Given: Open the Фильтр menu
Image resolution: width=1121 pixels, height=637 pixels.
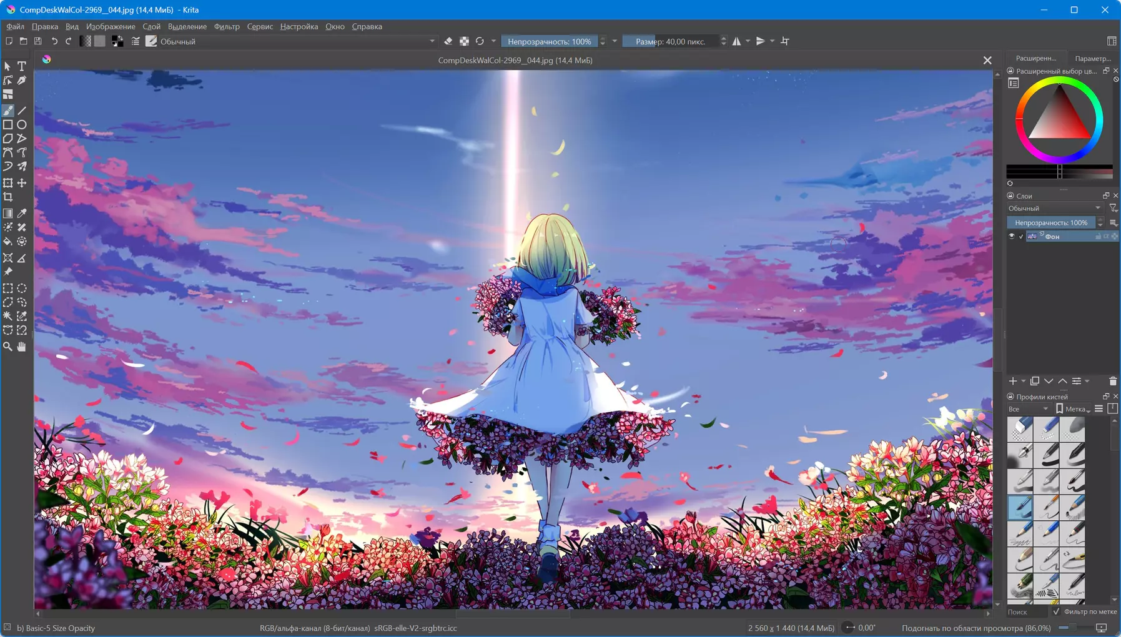Looking at the screenshot, I should coord(227,26).
